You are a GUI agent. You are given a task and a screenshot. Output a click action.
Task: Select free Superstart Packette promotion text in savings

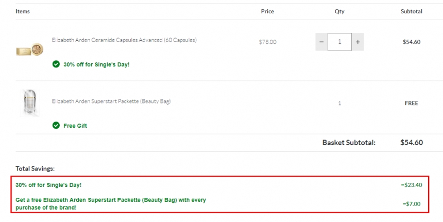pyautogui.click(x=111, y=203)
